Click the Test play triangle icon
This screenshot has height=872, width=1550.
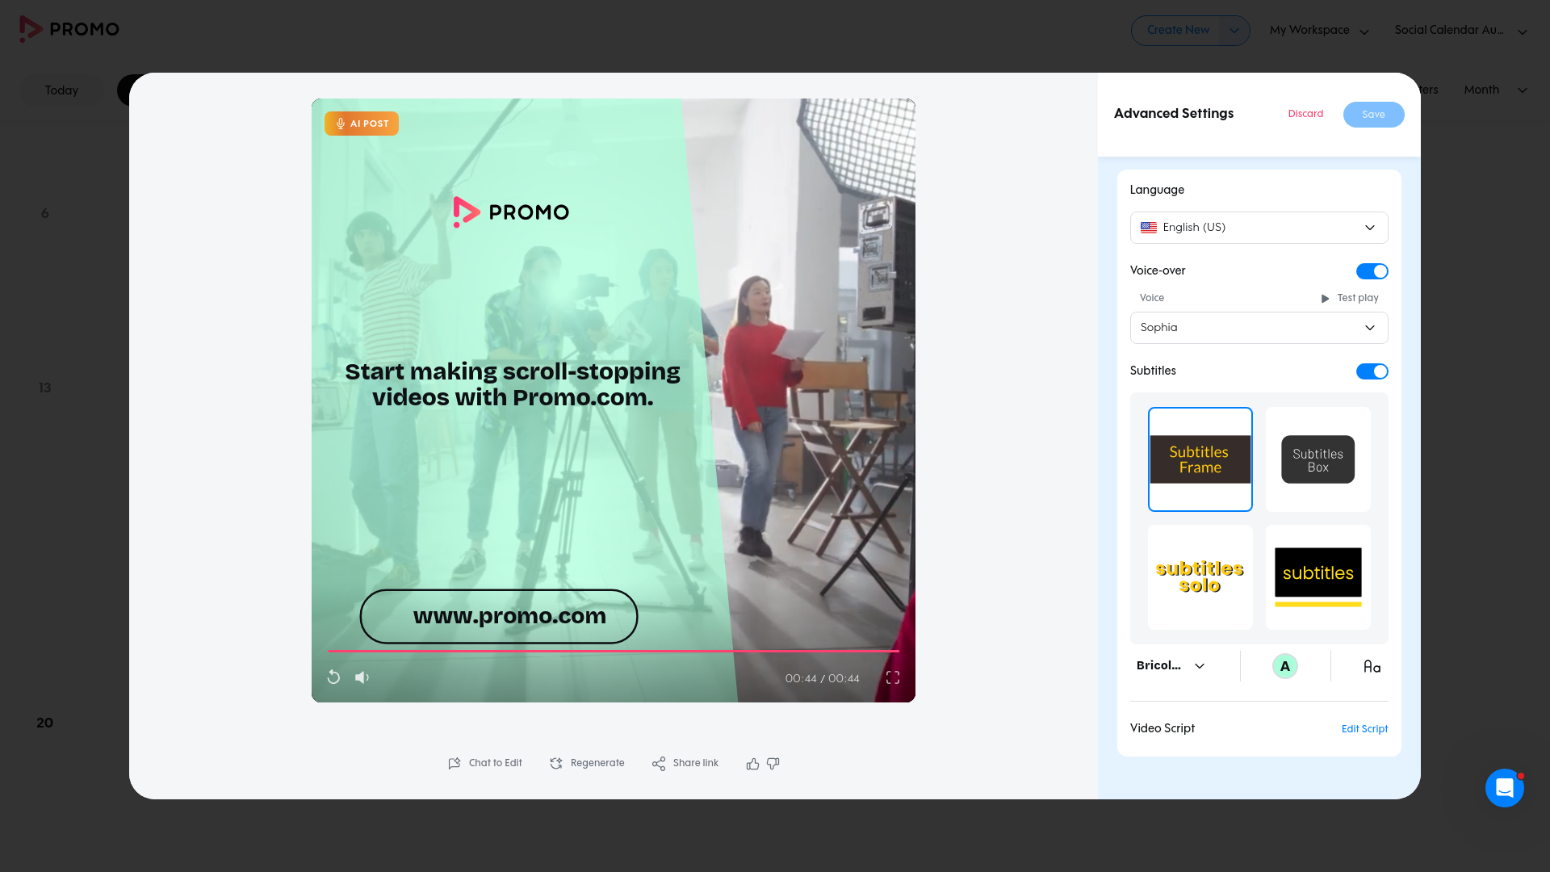tap(1325, 299)
